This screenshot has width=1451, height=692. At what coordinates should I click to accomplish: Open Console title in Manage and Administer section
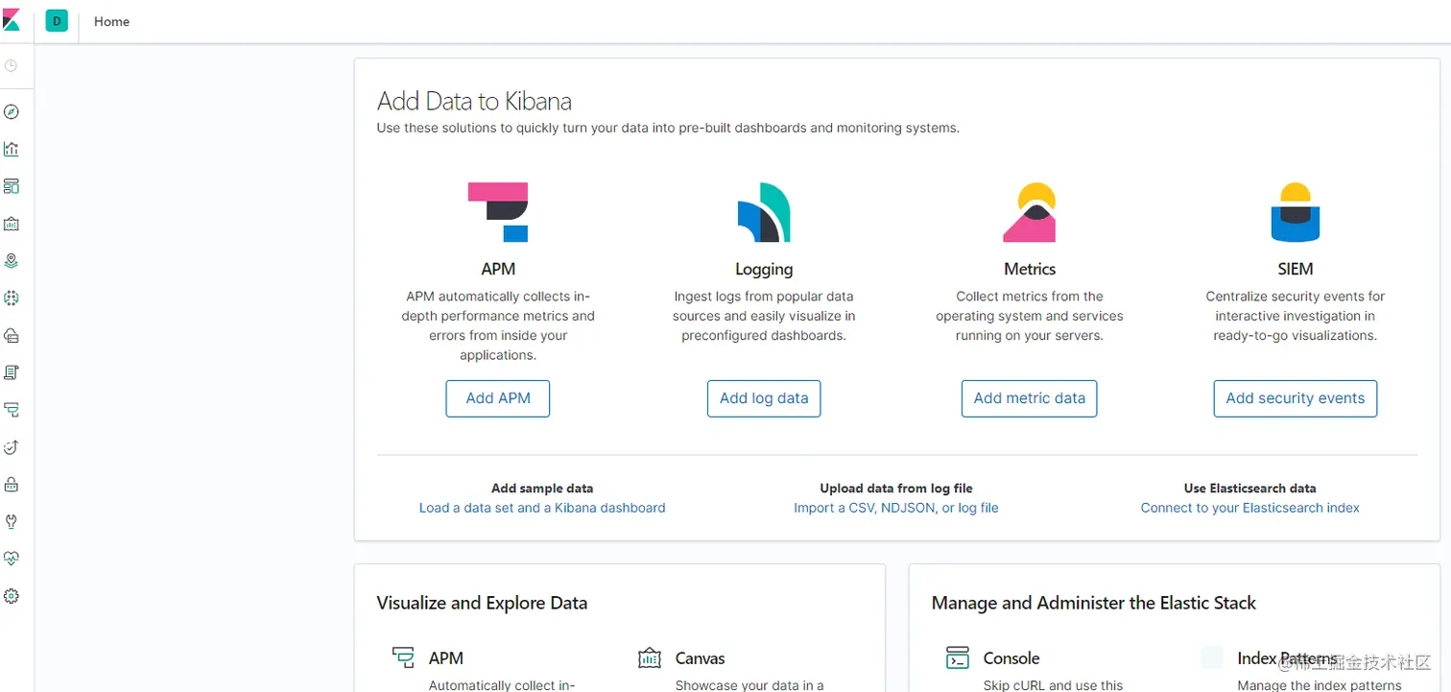[x=1011, y=658]
